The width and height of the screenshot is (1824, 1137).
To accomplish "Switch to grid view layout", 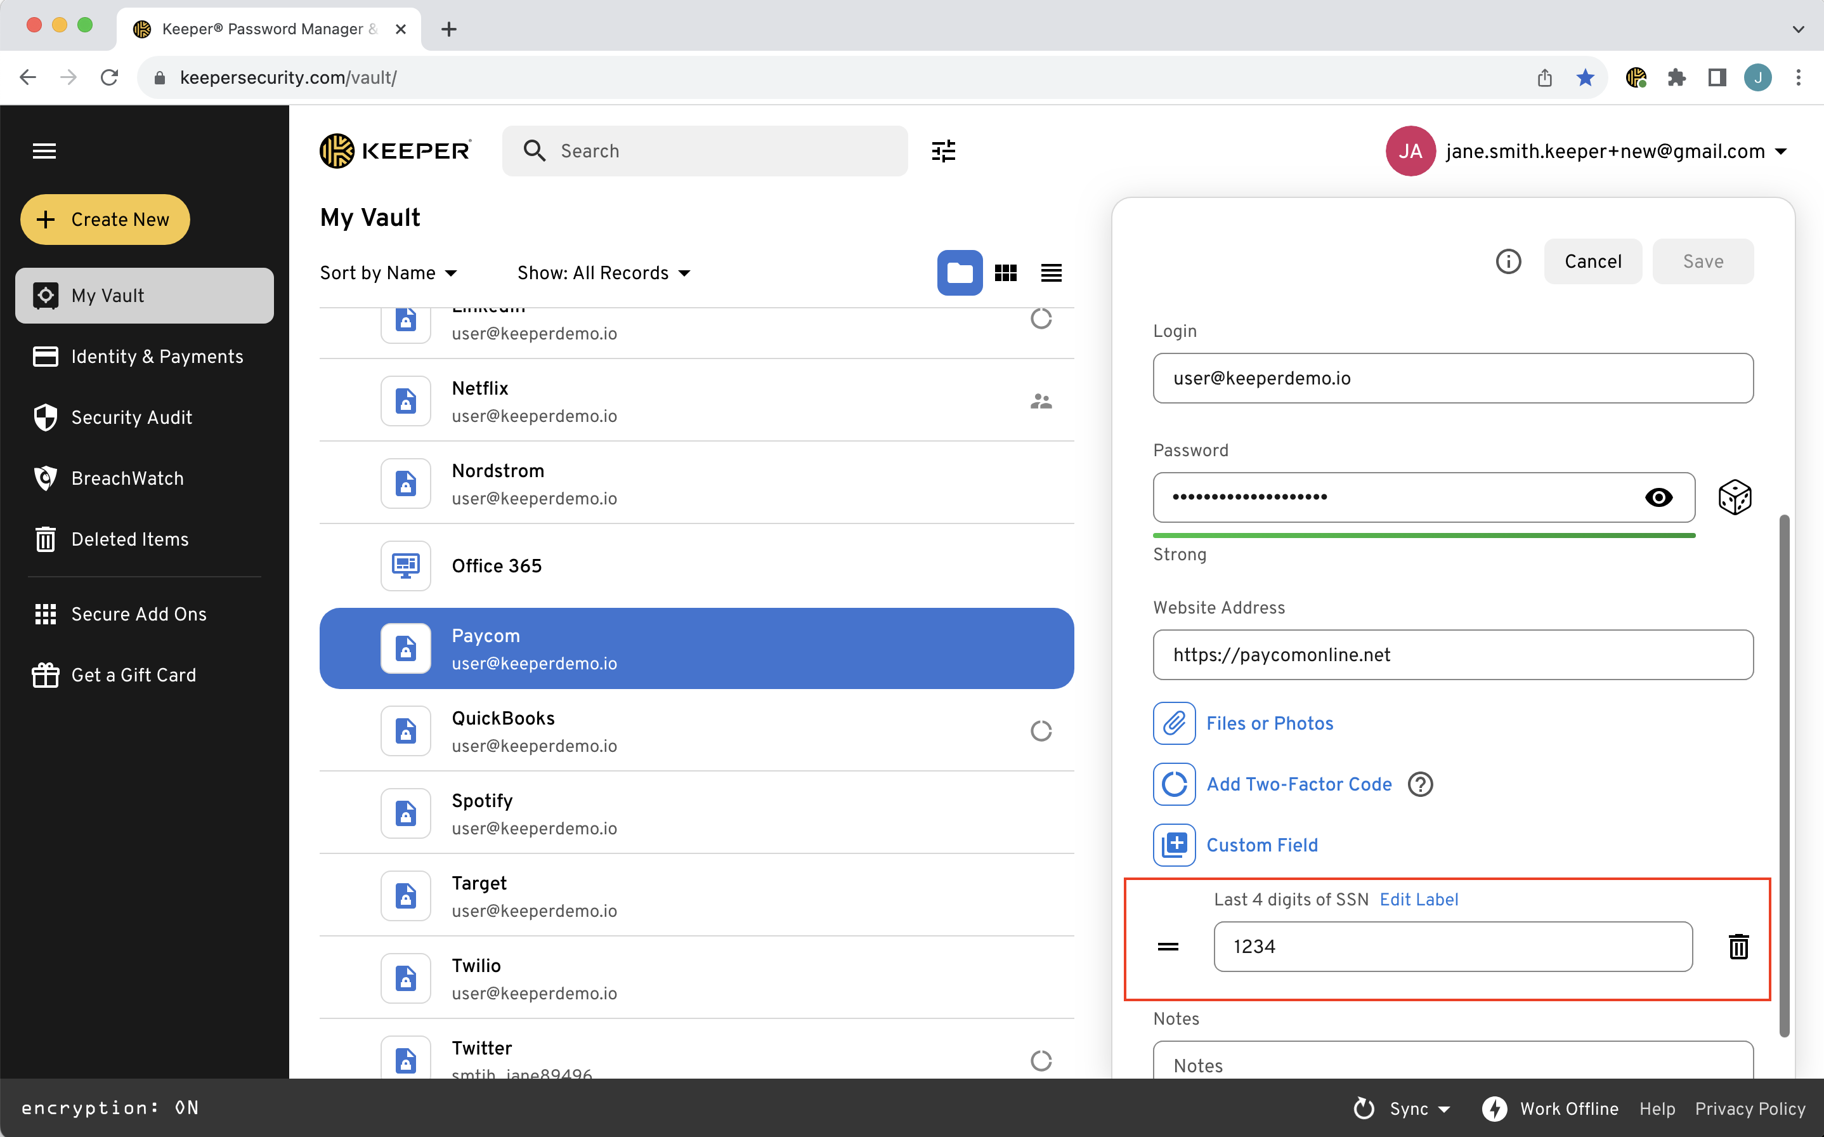I will point(1005,273).
